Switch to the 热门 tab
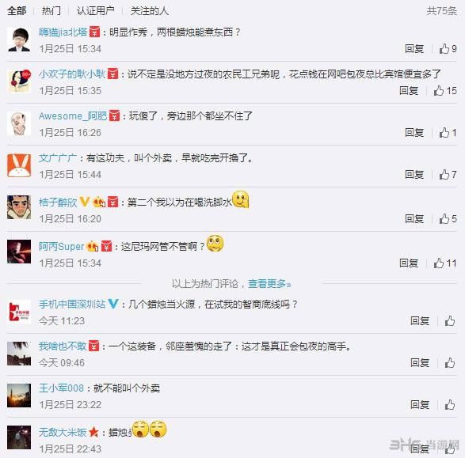 pos(51,11)
